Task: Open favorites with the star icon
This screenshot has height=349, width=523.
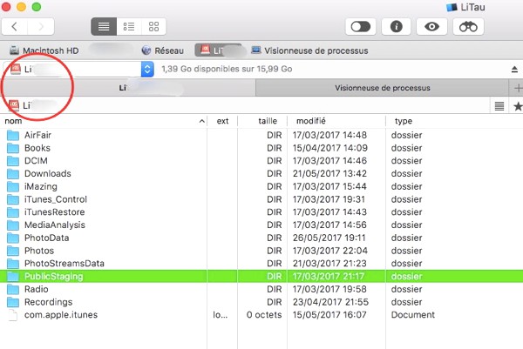Action: (517, 105)
